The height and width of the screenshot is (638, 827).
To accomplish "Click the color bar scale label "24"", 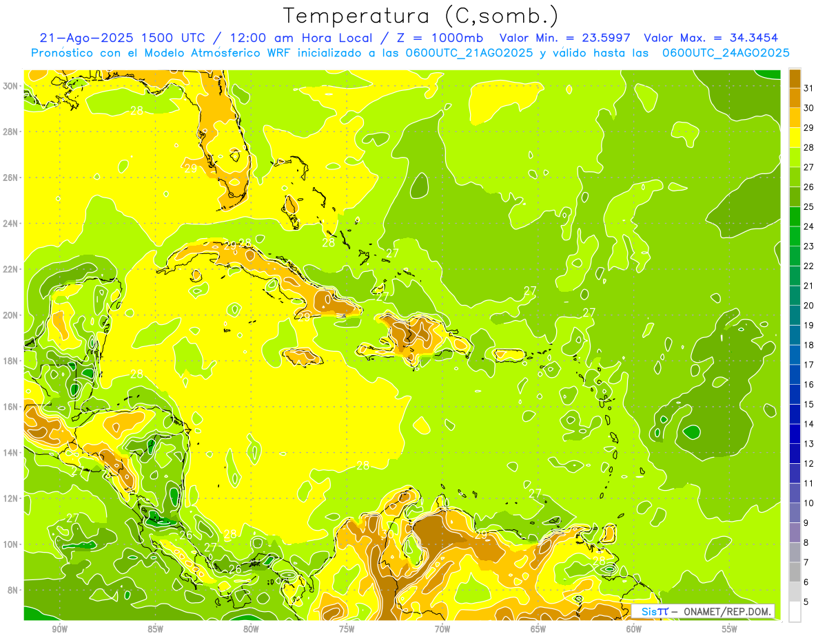I will 808,226.
